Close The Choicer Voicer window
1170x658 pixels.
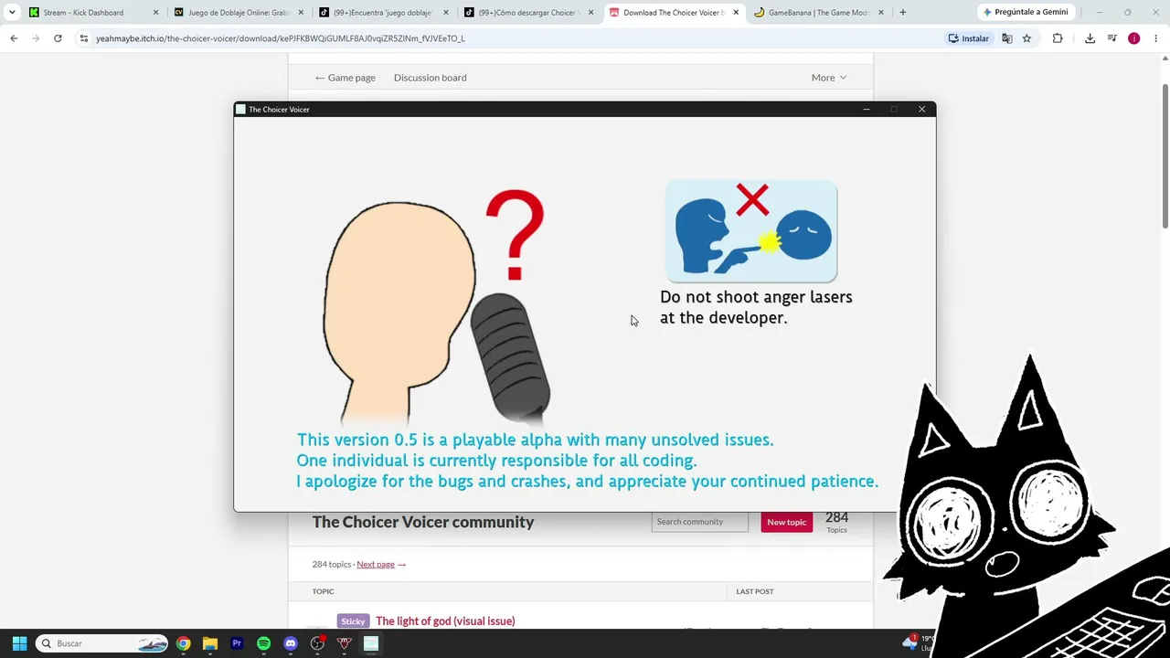click(x=921, y=110)
